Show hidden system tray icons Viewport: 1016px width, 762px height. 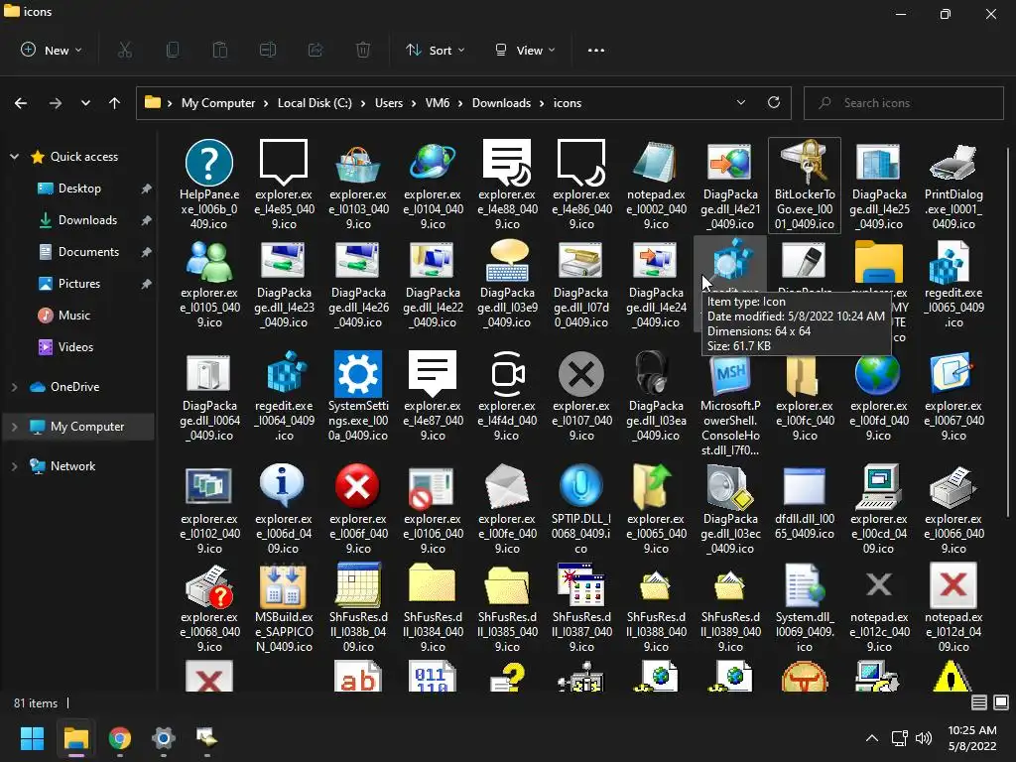tap(872, 737)
